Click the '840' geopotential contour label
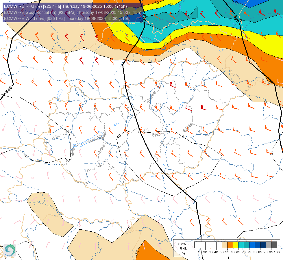This screenshot has width=283, height=260. tap(8, 90)
